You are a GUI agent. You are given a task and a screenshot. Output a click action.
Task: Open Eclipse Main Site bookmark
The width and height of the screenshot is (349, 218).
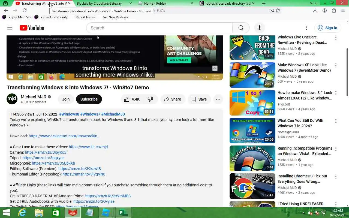pyautogui.click(x=17, y=17)
